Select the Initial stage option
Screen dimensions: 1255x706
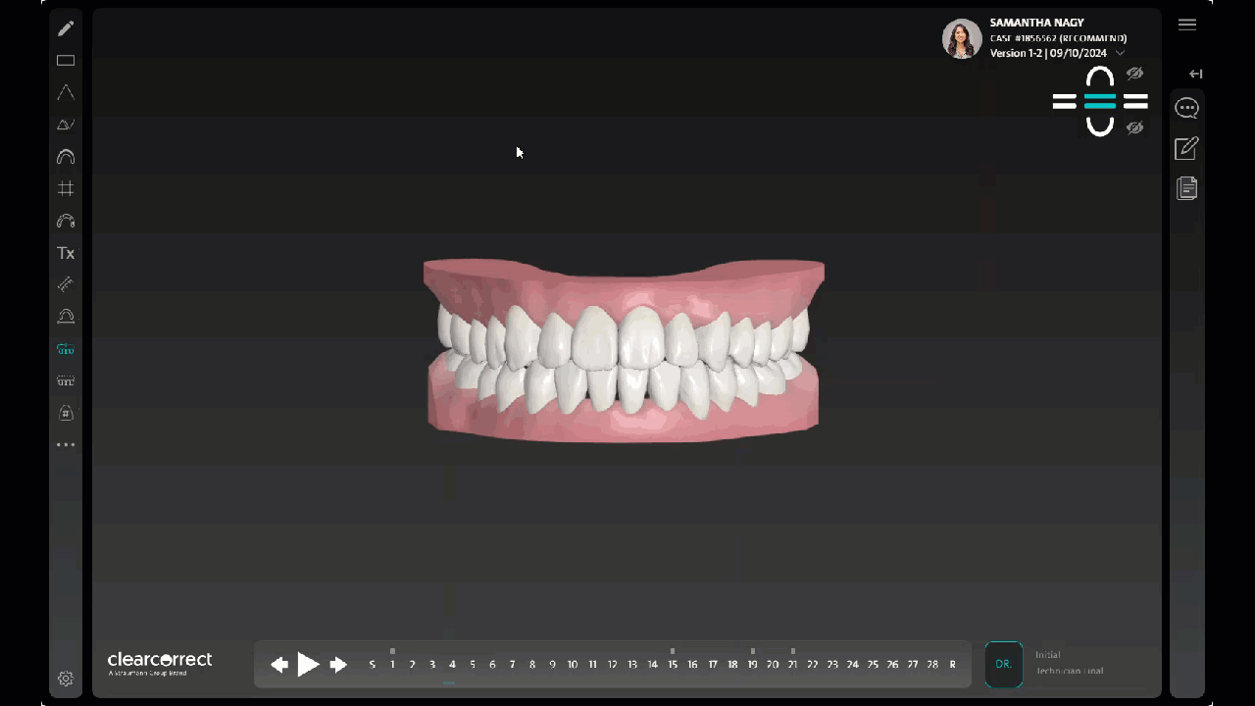point(1048,655)
